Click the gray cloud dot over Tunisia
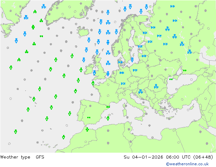This screenshot has width=216, height=167. (x=129, y=129)
